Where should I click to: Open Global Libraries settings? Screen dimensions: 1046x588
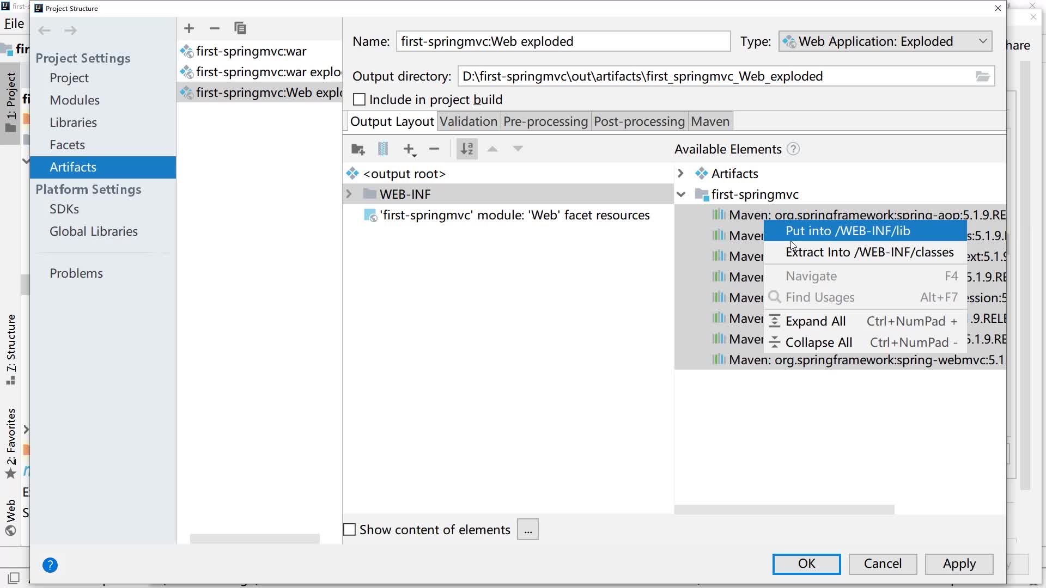93,231
